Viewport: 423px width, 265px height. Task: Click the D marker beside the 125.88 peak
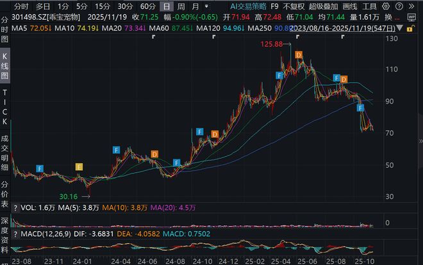click(x=299, y=55)
